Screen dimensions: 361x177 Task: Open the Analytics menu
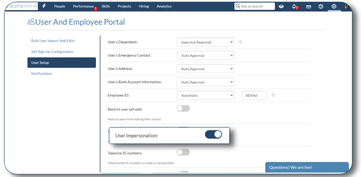point(164,6)
